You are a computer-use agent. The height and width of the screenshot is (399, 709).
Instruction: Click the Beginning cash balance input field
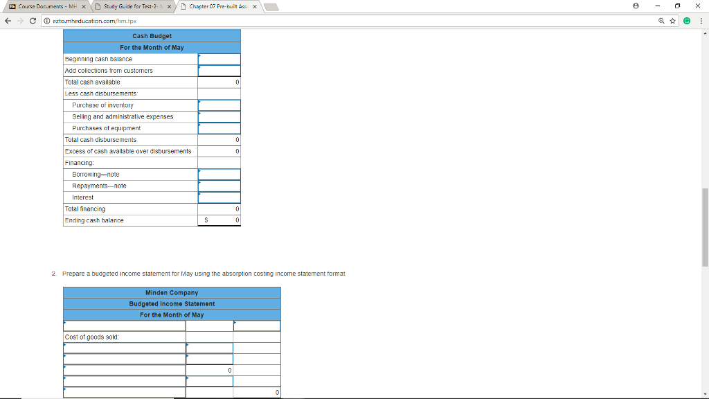point(218,58)
